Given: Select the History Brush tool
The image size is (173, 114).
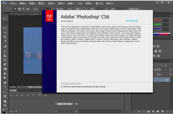Looking at the screenshot, I should pyautogui.click(x=5, y=60).
